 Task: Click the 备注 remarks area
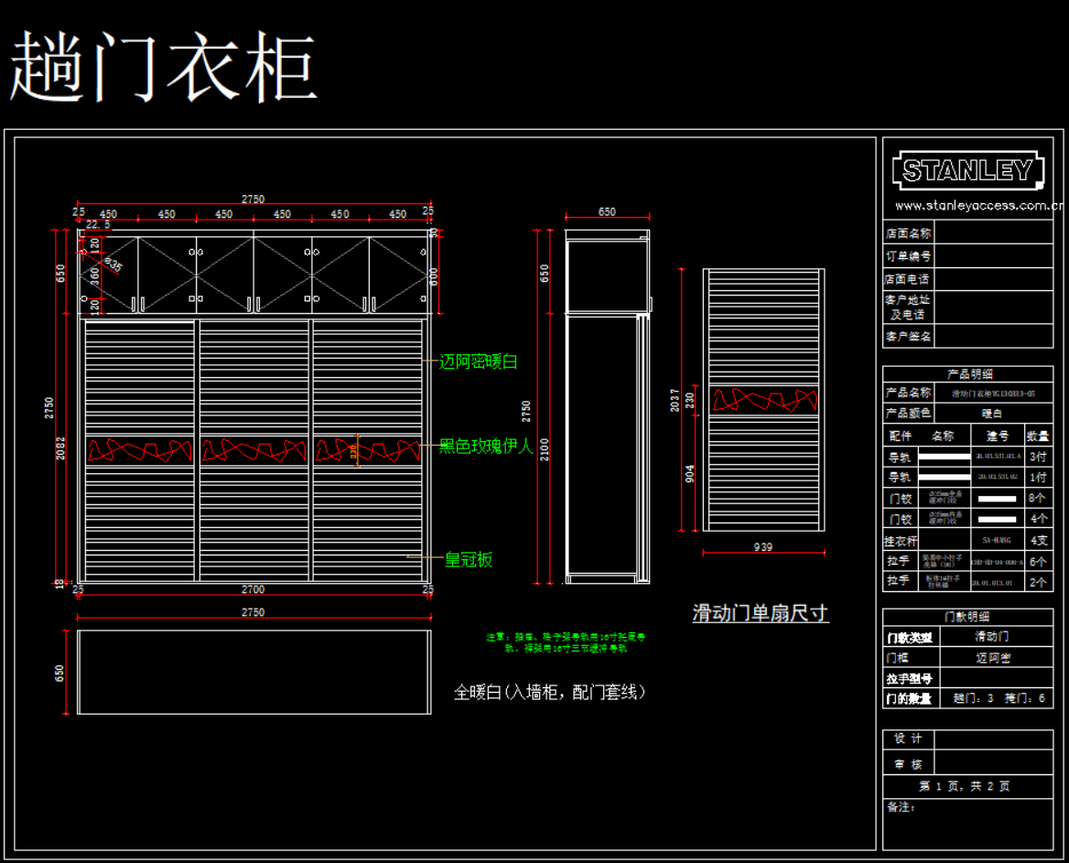tap(967, 824)
